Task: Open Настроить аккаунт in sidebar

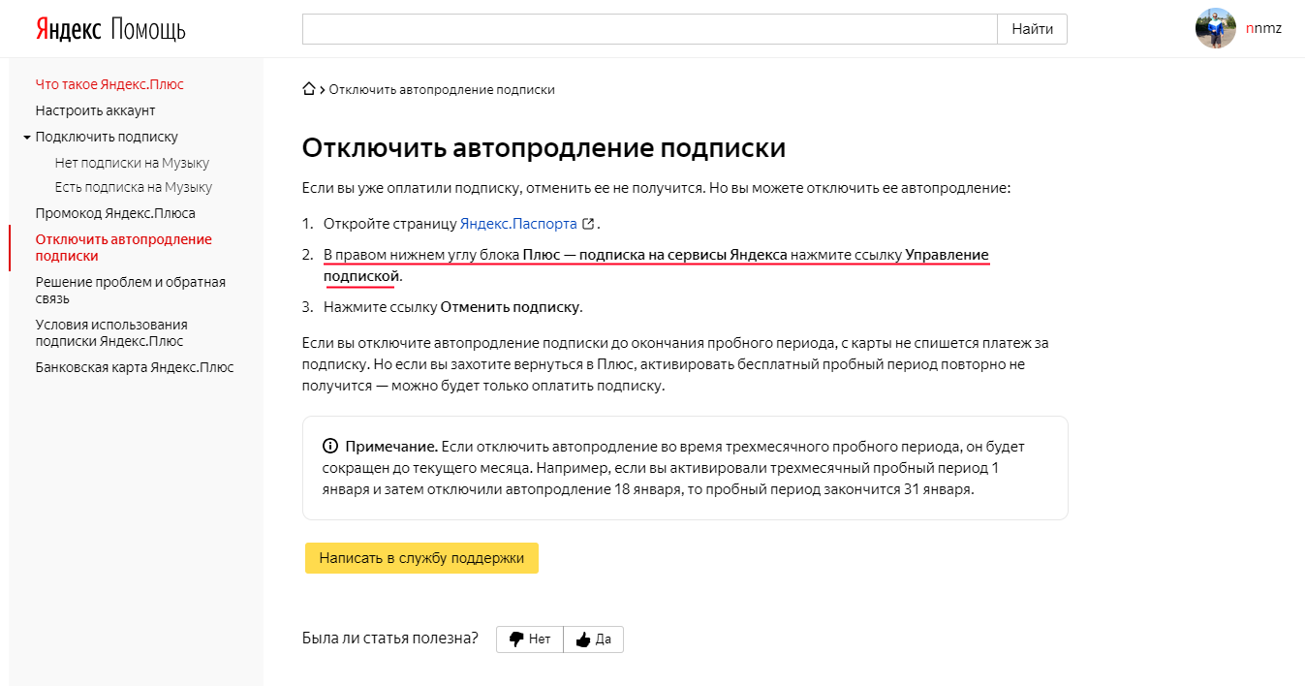Action: point(96,110)
